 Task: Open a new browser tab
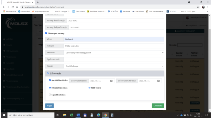(x=38, y=2)
